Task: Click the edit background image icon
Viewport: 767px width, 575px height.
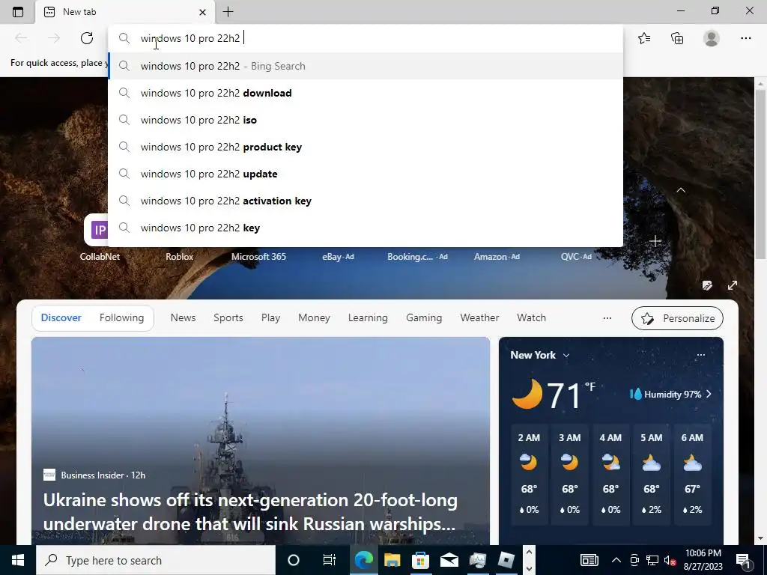Action: 707,285
